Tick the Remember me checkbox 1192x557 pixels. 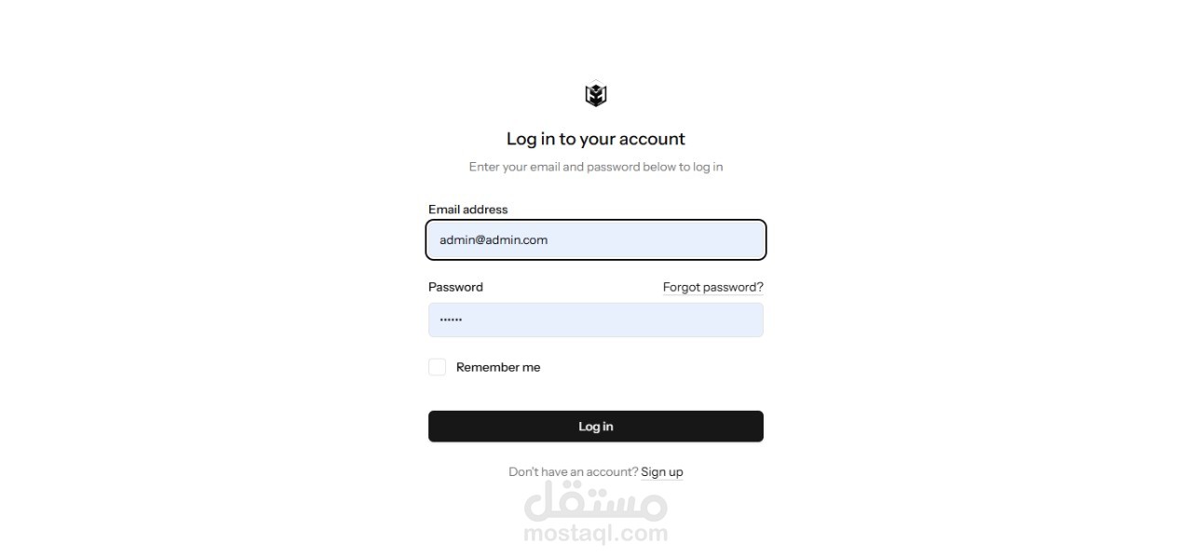(437, 367)
